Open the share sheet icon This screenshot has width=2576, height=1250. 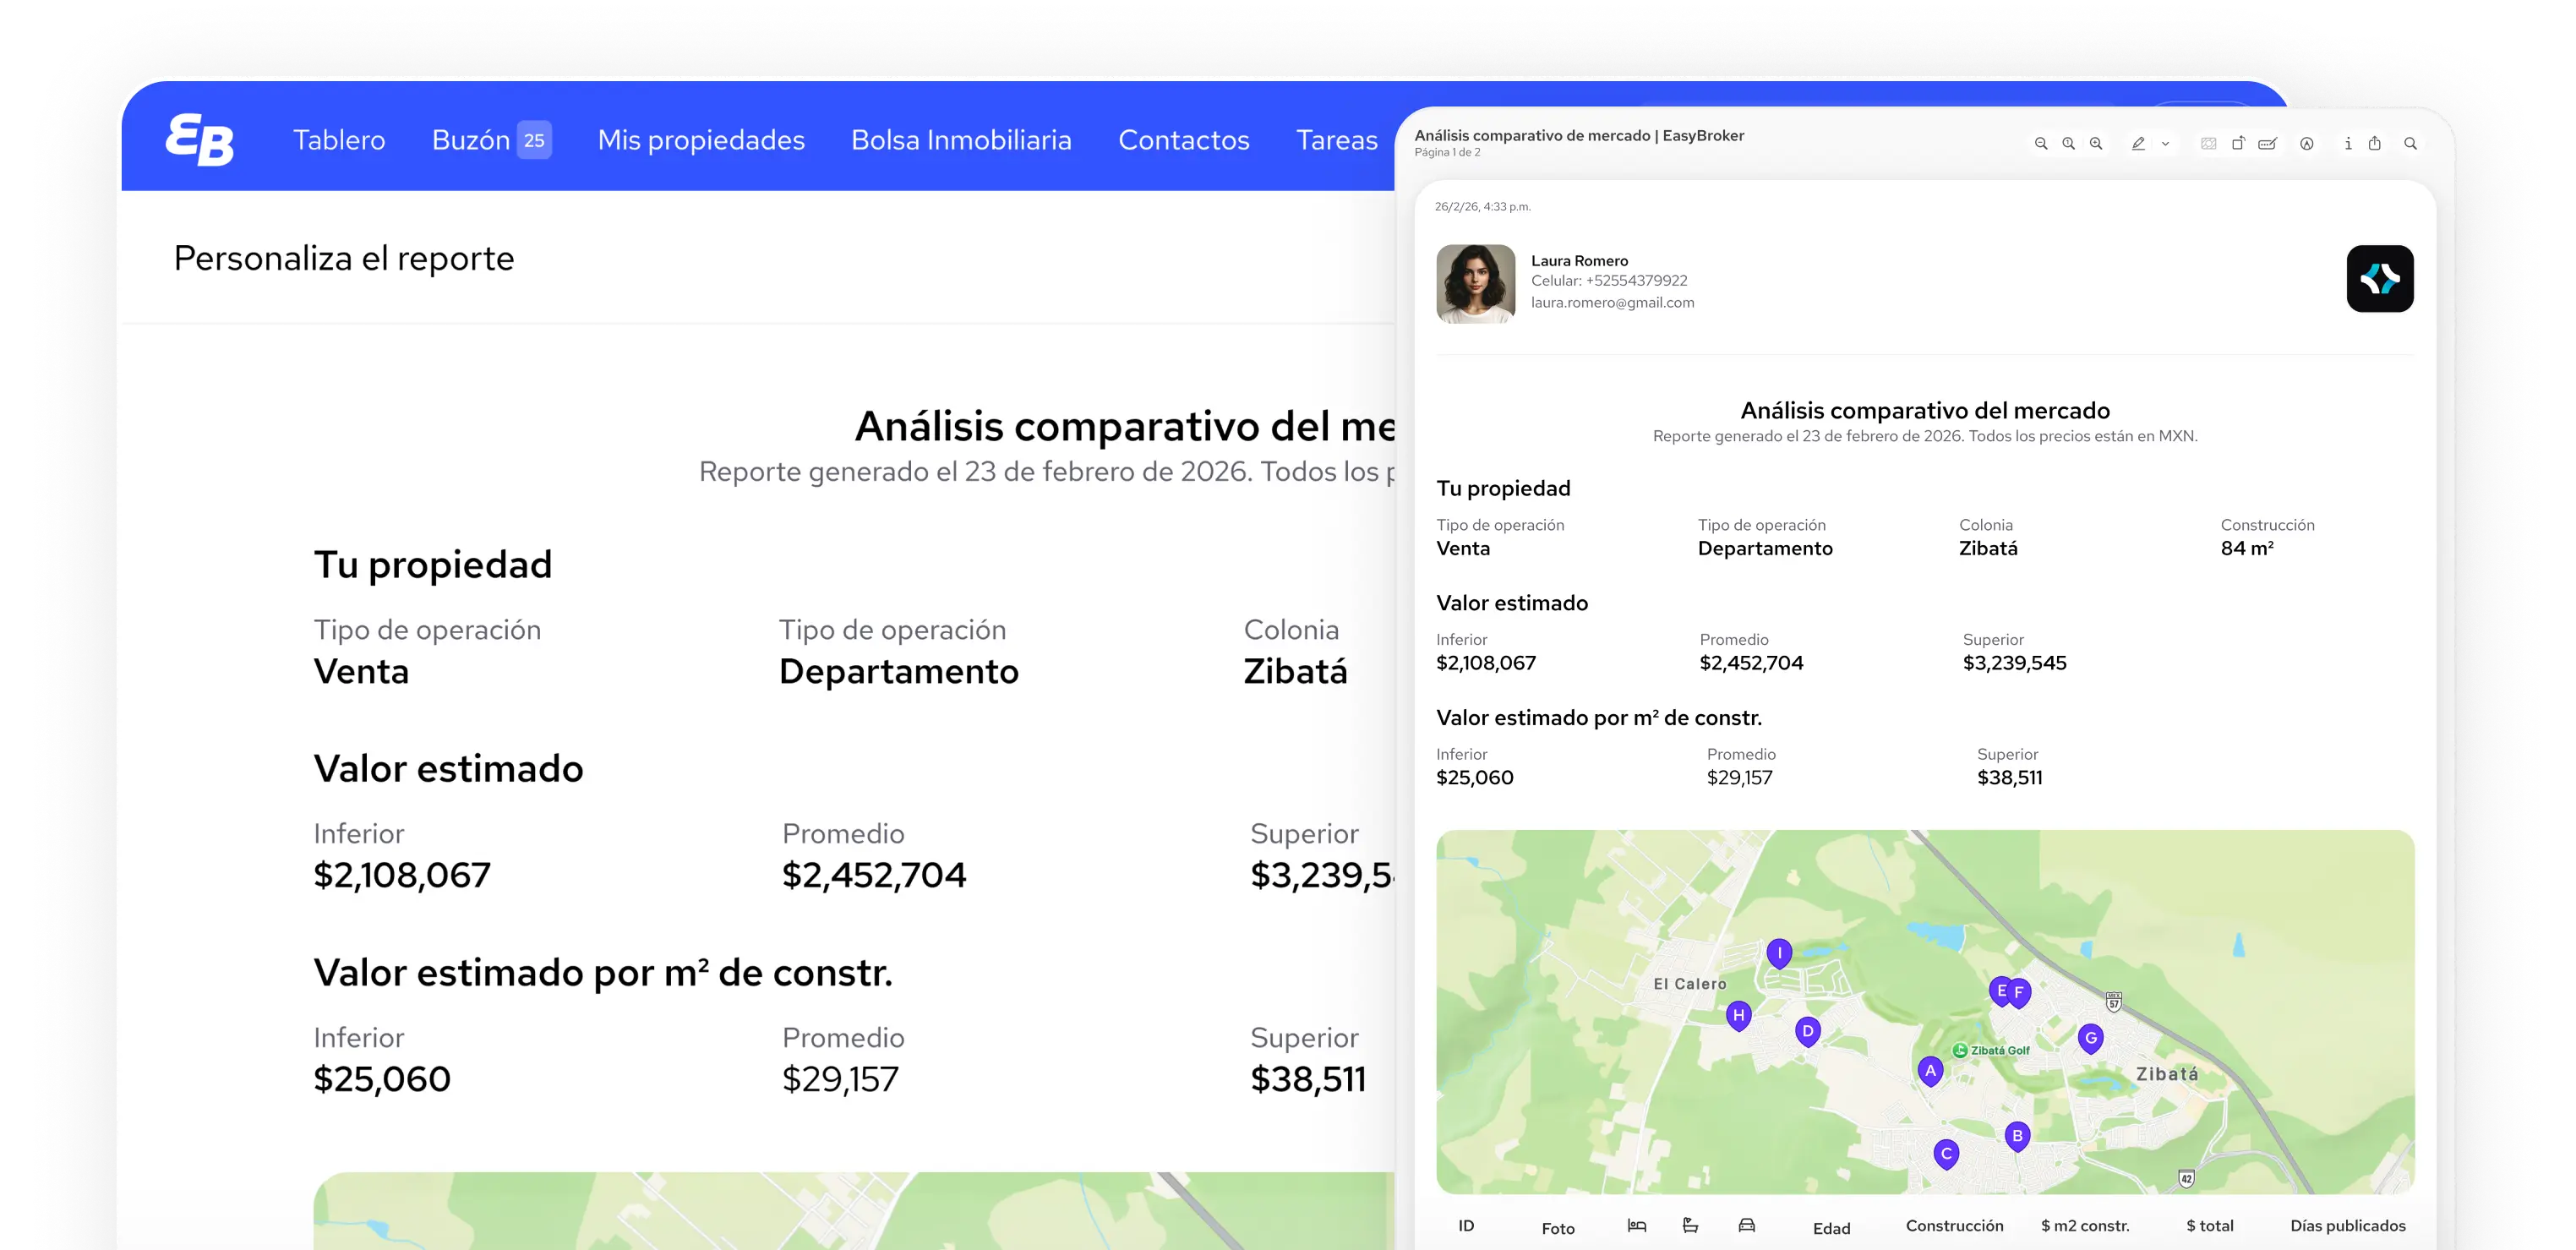click(x=2374, y=143)
